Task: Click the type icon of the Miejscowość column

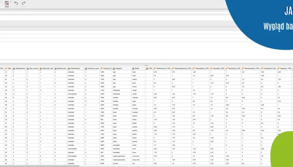Action: pyautogui.click(x=56, y=69)
